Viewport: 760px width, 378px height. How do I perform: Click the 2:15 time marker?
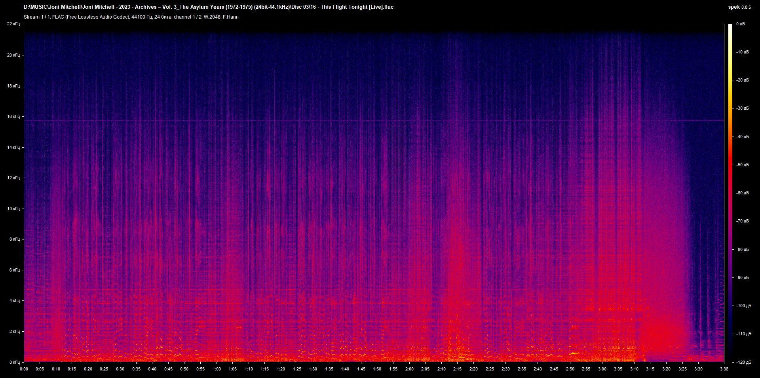pos(458,369)
